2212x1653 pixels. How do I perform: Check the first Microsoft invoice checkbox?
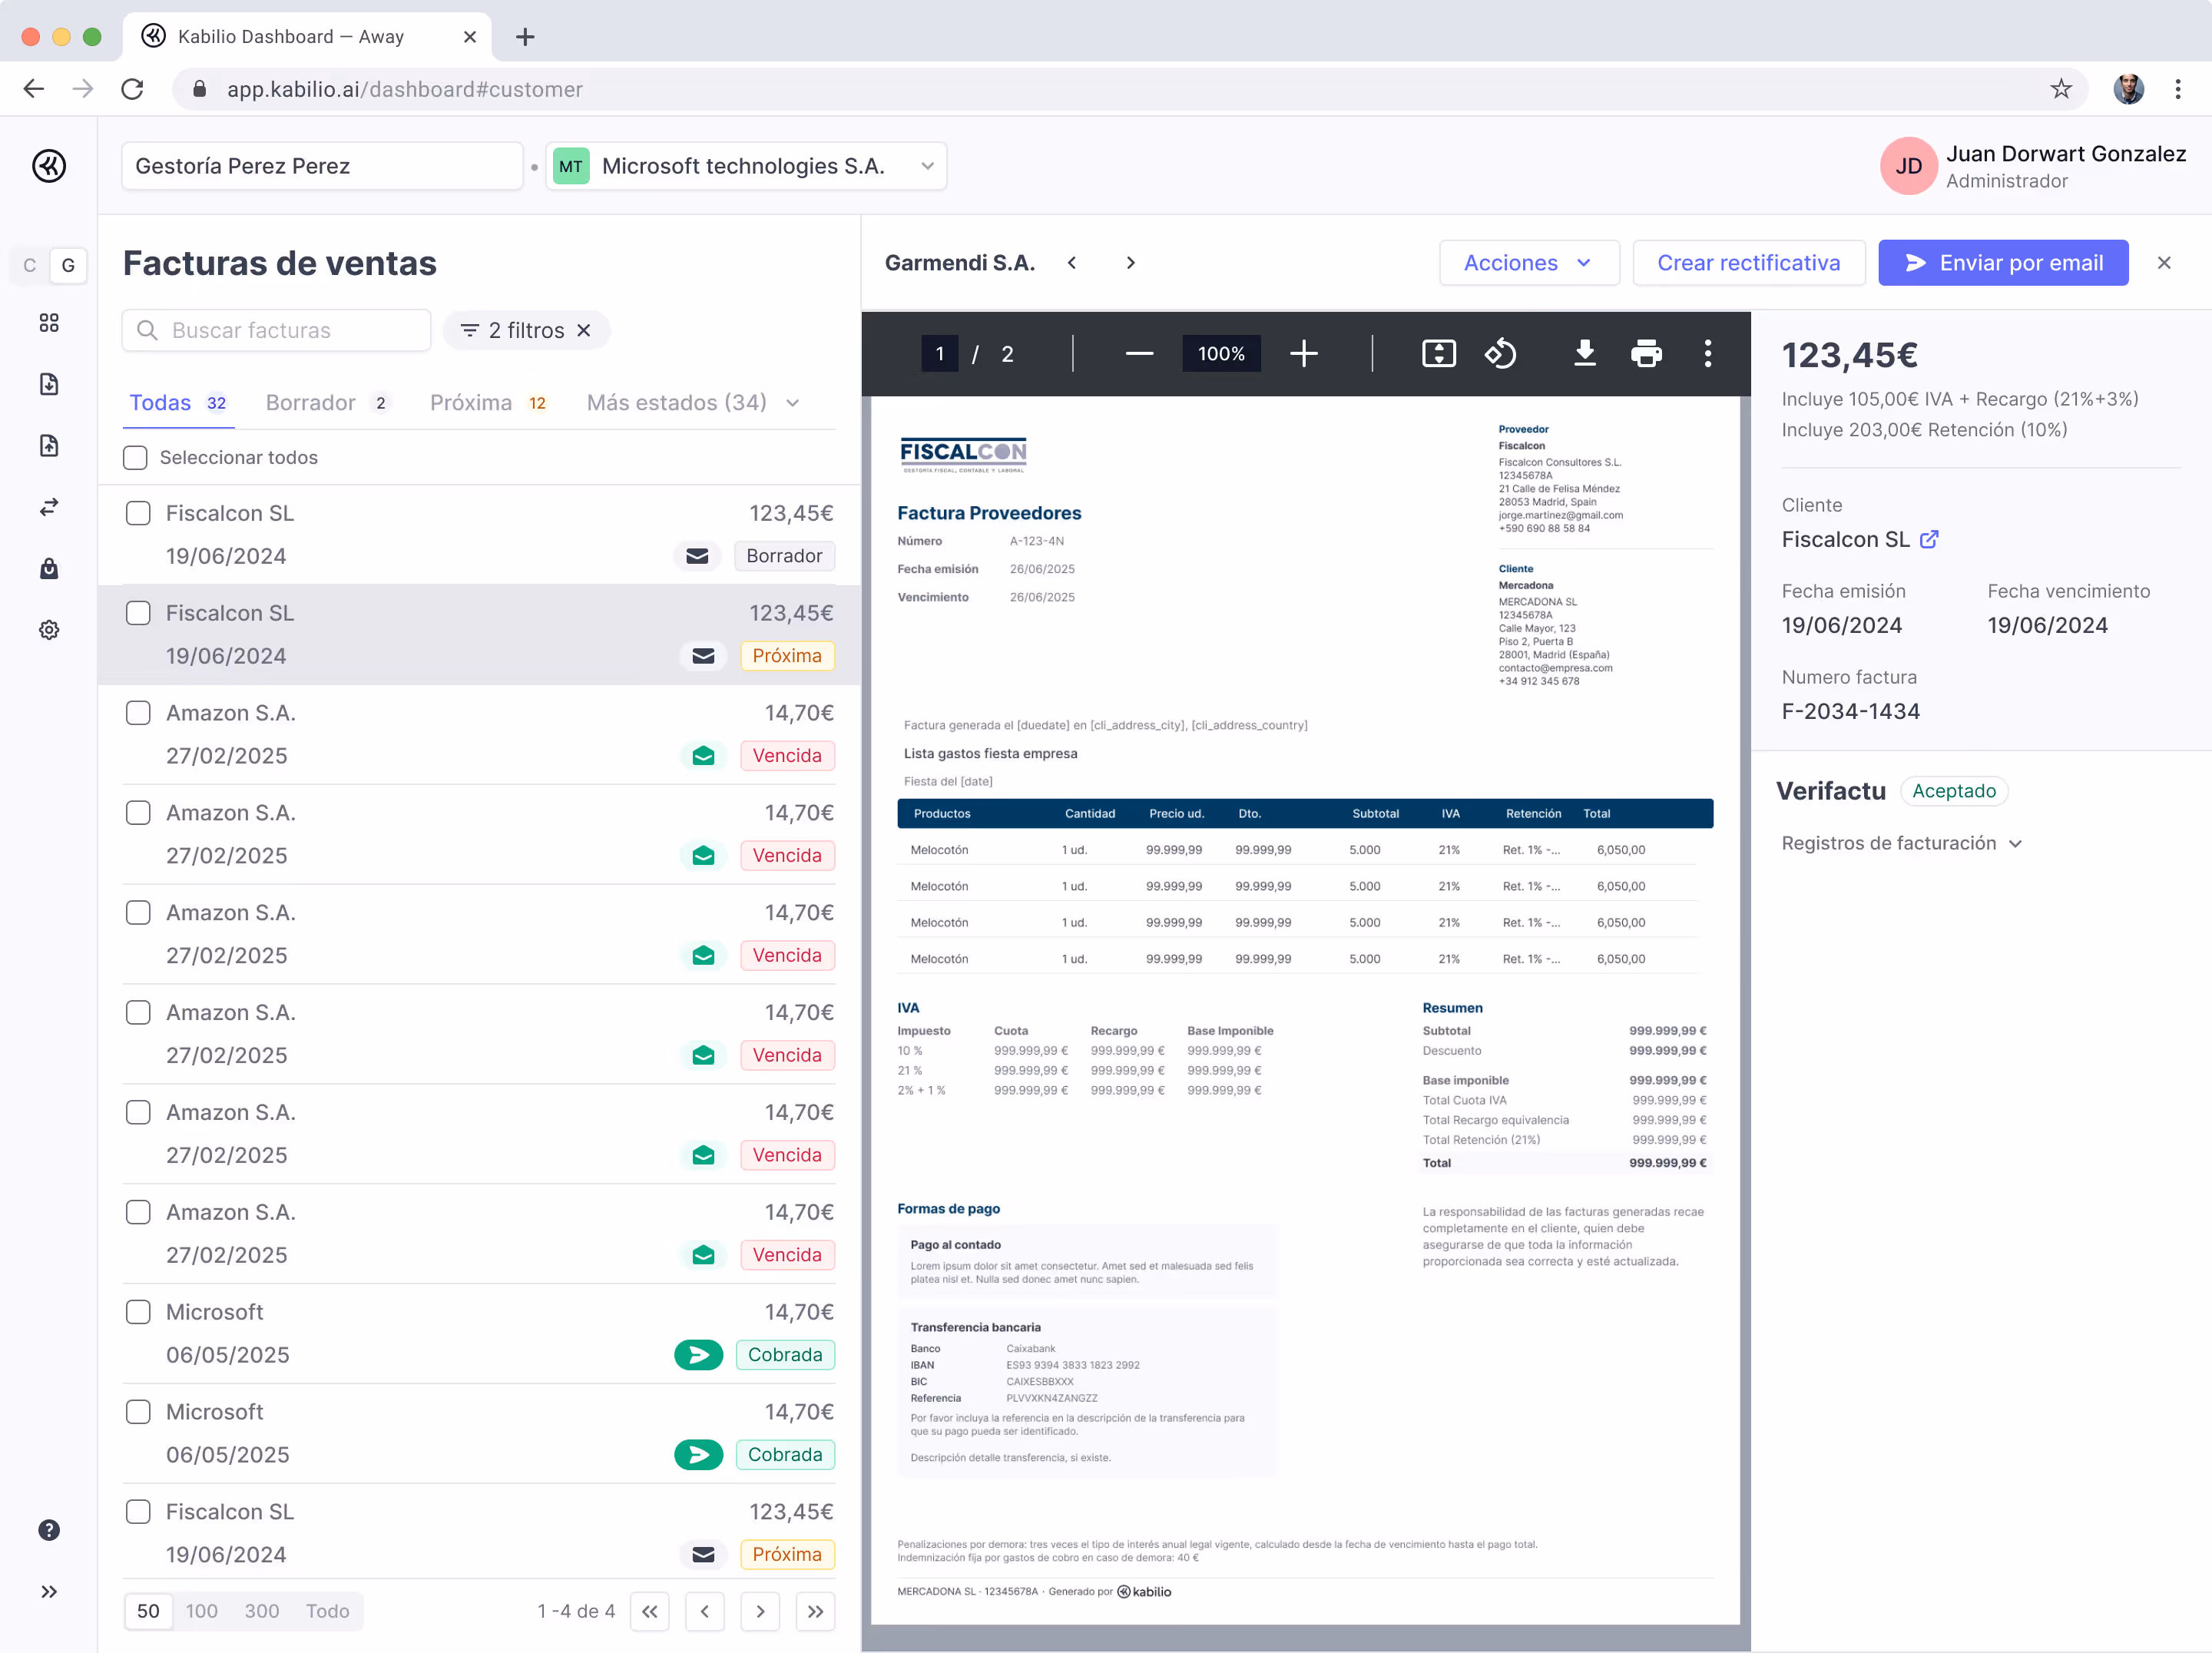click(138, 1311)
